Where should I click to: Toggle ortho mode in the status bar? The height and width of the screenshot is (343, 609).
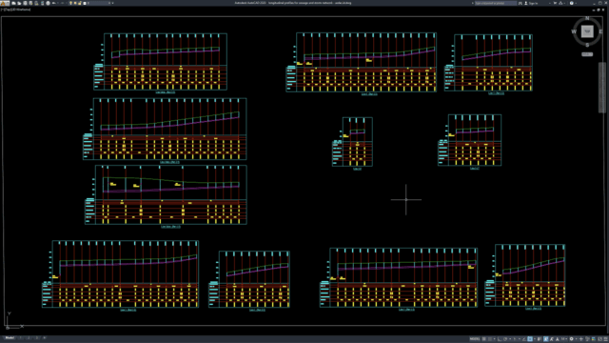tap(500, 339)
